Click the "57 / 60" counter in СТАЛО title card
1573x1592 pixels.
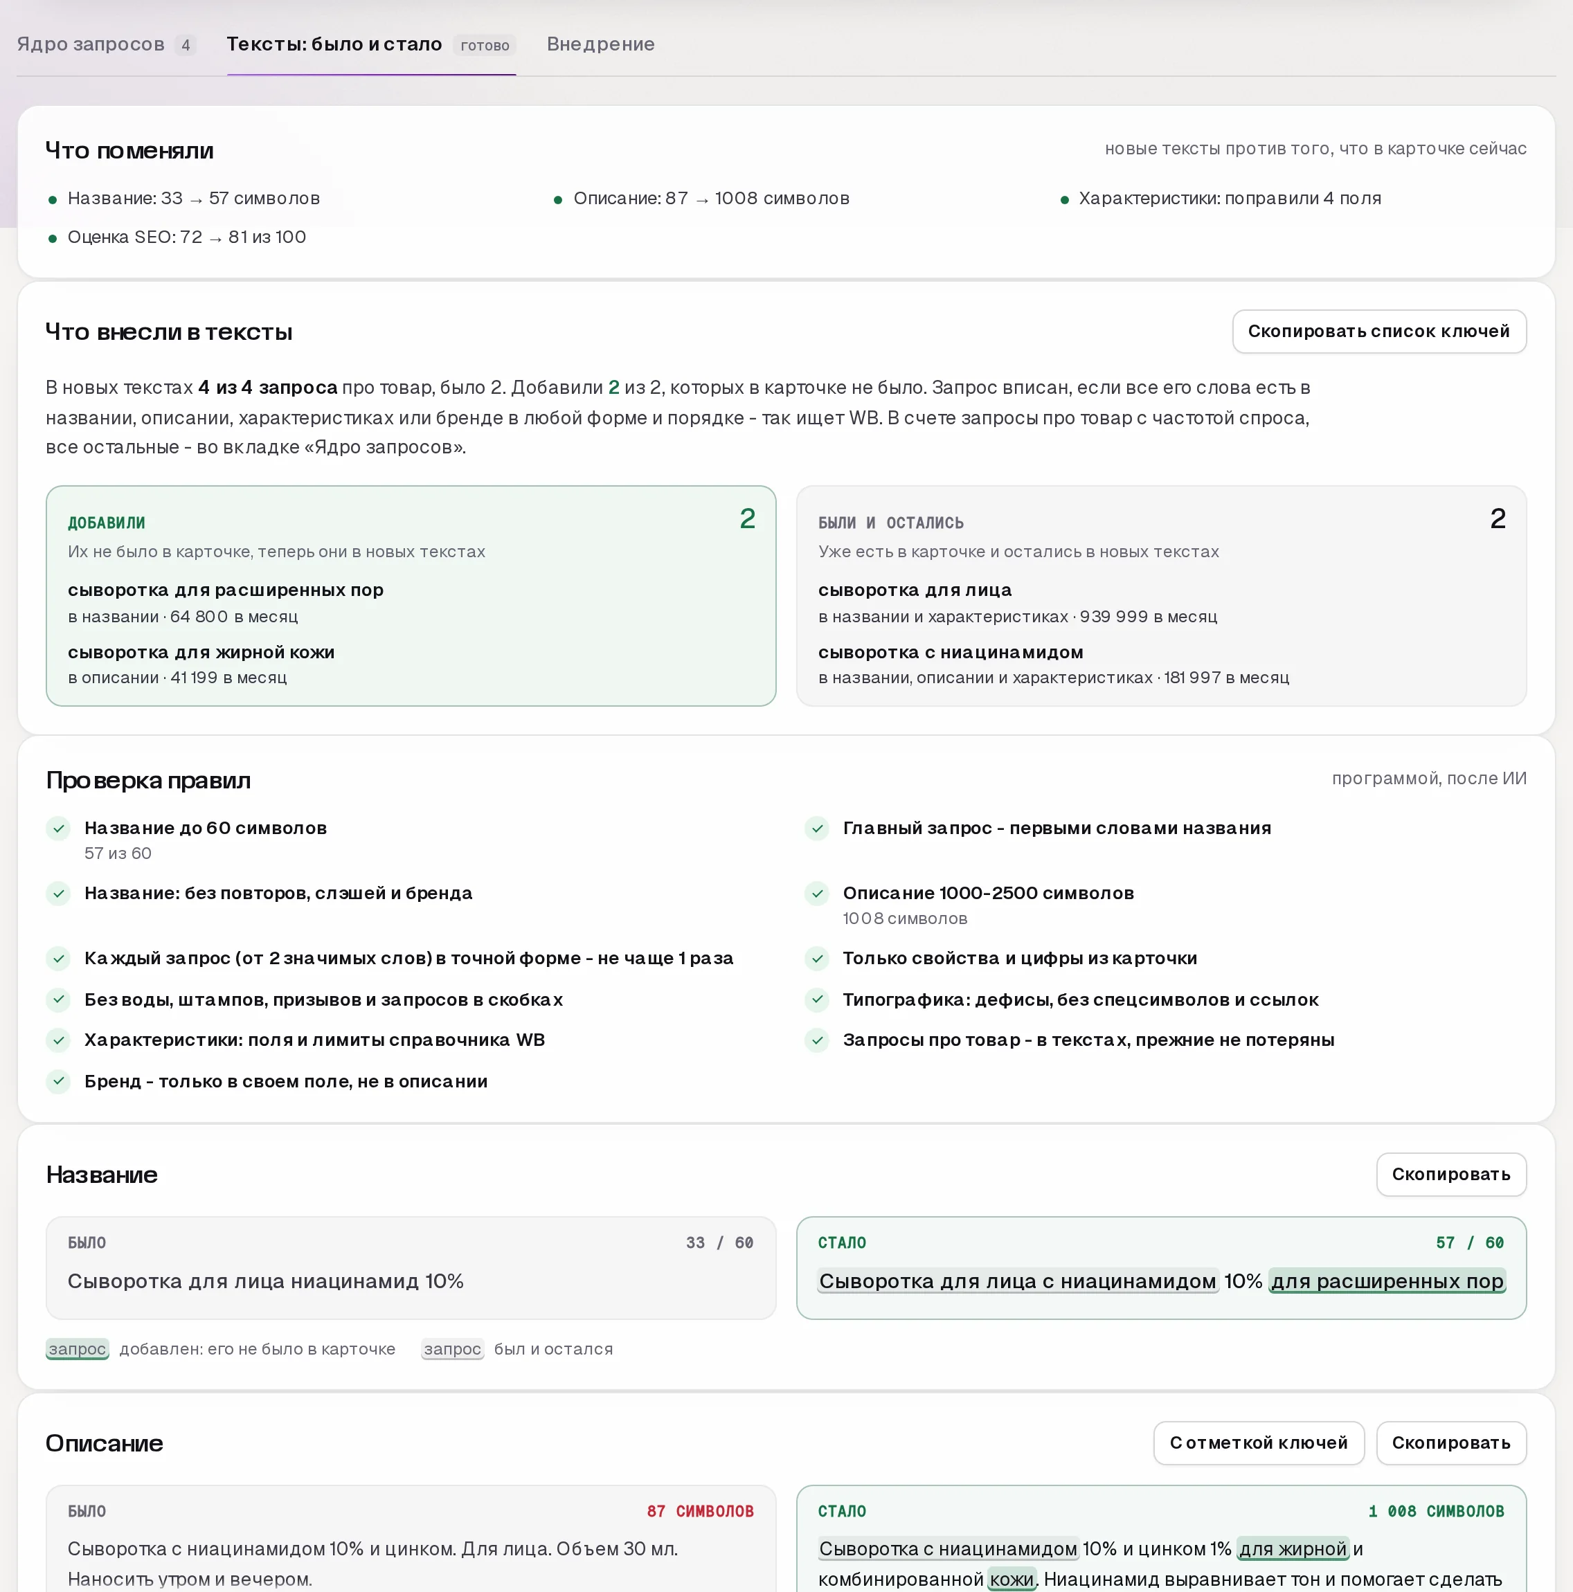click(x=1470, y=1242)
